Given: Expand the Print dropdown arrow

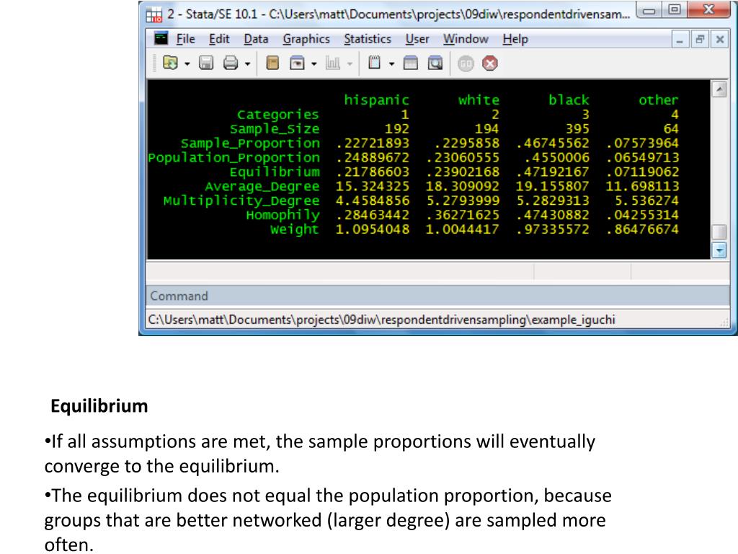Looking at the screenshot, I should pyautogui.click(x=248, y=63).
